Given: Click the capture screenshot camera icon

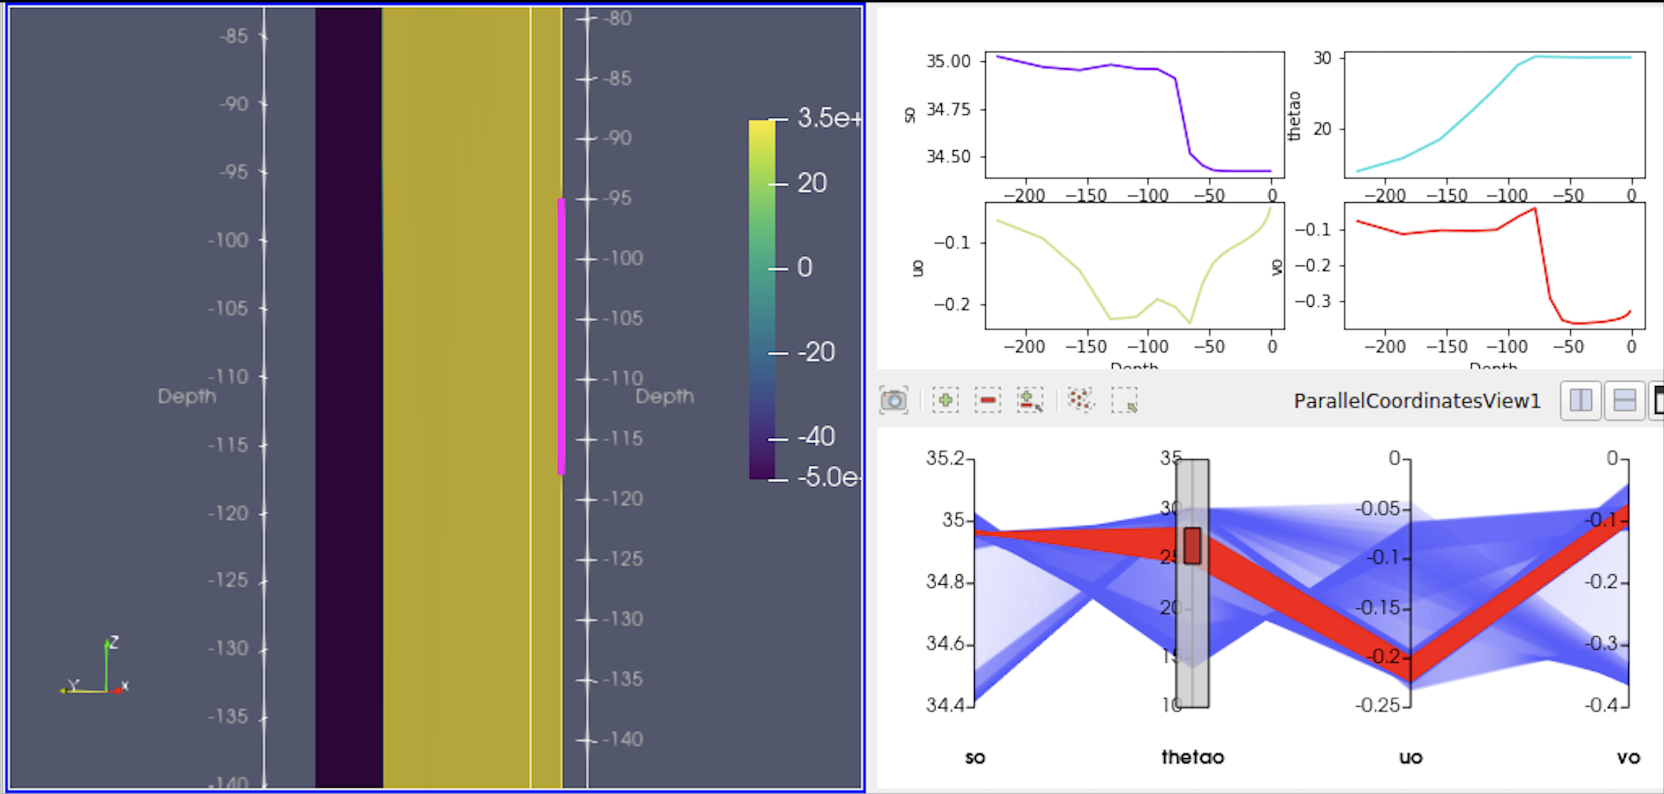Looking at the screenshot, I should [x=893, y=400].
